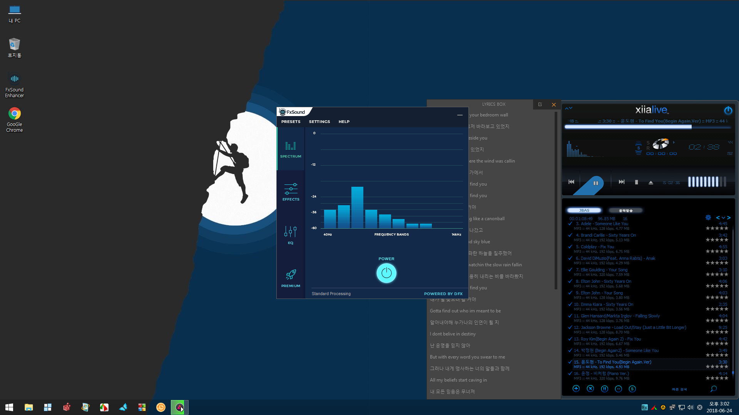
Task: Open PRESETS menu in FxSound
Action: tap(291, 121)
